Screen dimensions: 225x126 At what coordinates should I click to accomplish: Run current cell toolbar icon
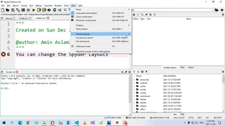tap(39, 10)
